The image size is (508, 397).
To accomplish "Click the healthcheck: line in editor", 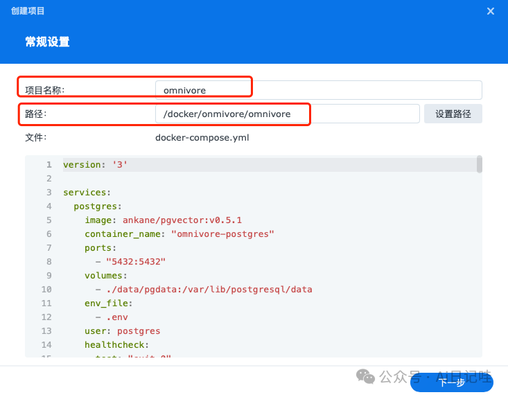I will point(116,345).
